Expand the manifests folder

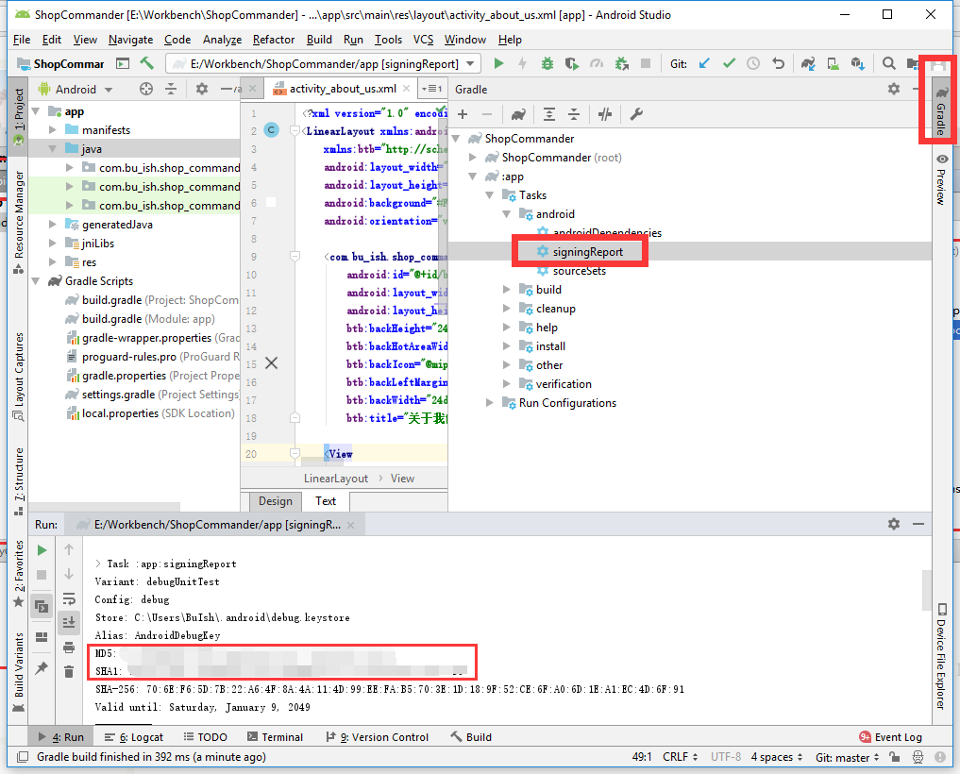[x=53, y=130]
